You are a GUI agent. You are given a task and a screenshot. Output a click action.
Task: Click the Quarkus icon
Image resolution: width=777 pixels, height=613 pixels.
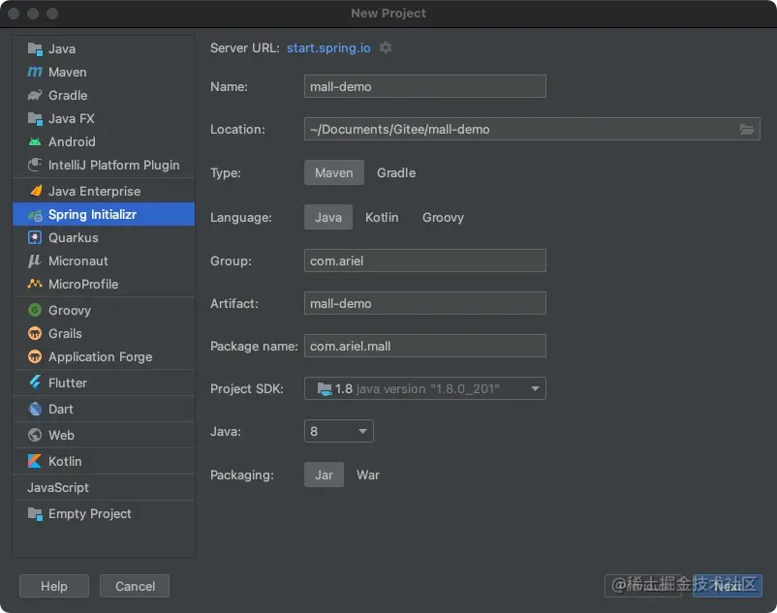35,237
